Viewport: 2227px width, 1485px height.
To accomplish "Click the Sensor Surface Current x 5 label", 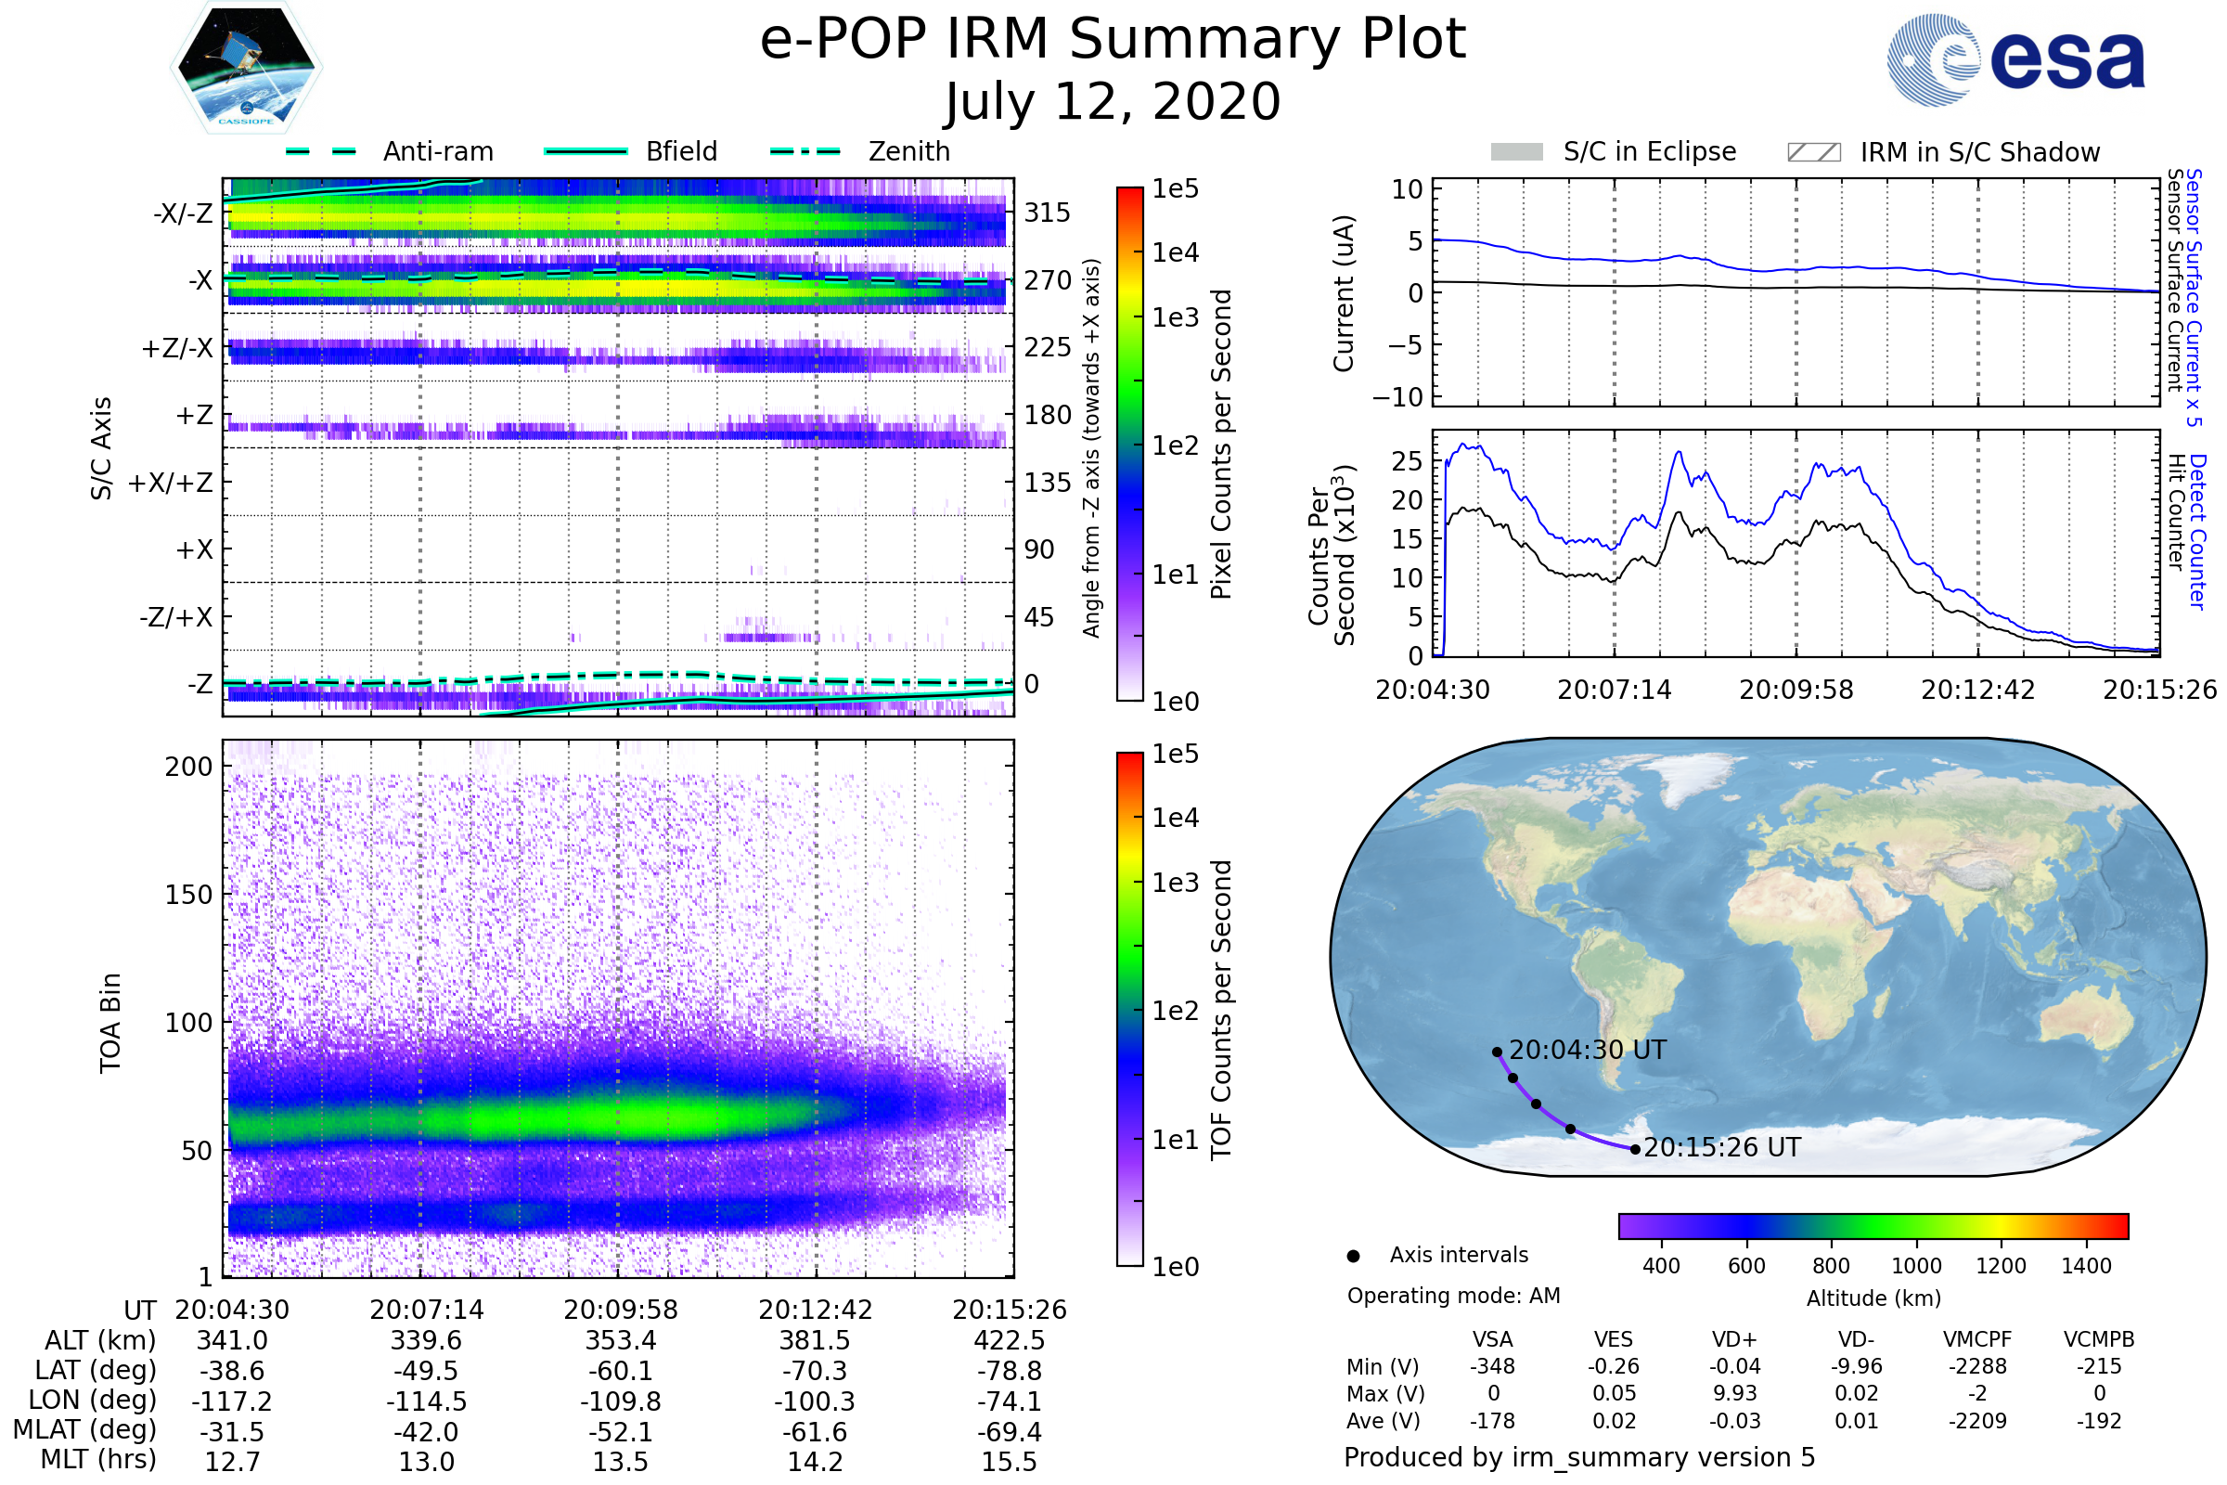I will pos(2194,297).
